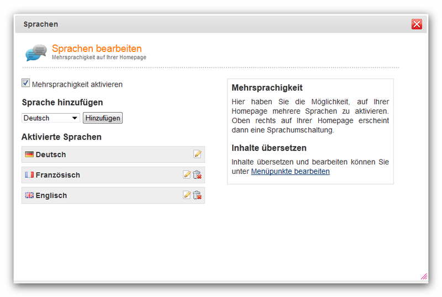The image size is (442, 297).
Task: Click the German flag icon
Action: tap(29, 155)
